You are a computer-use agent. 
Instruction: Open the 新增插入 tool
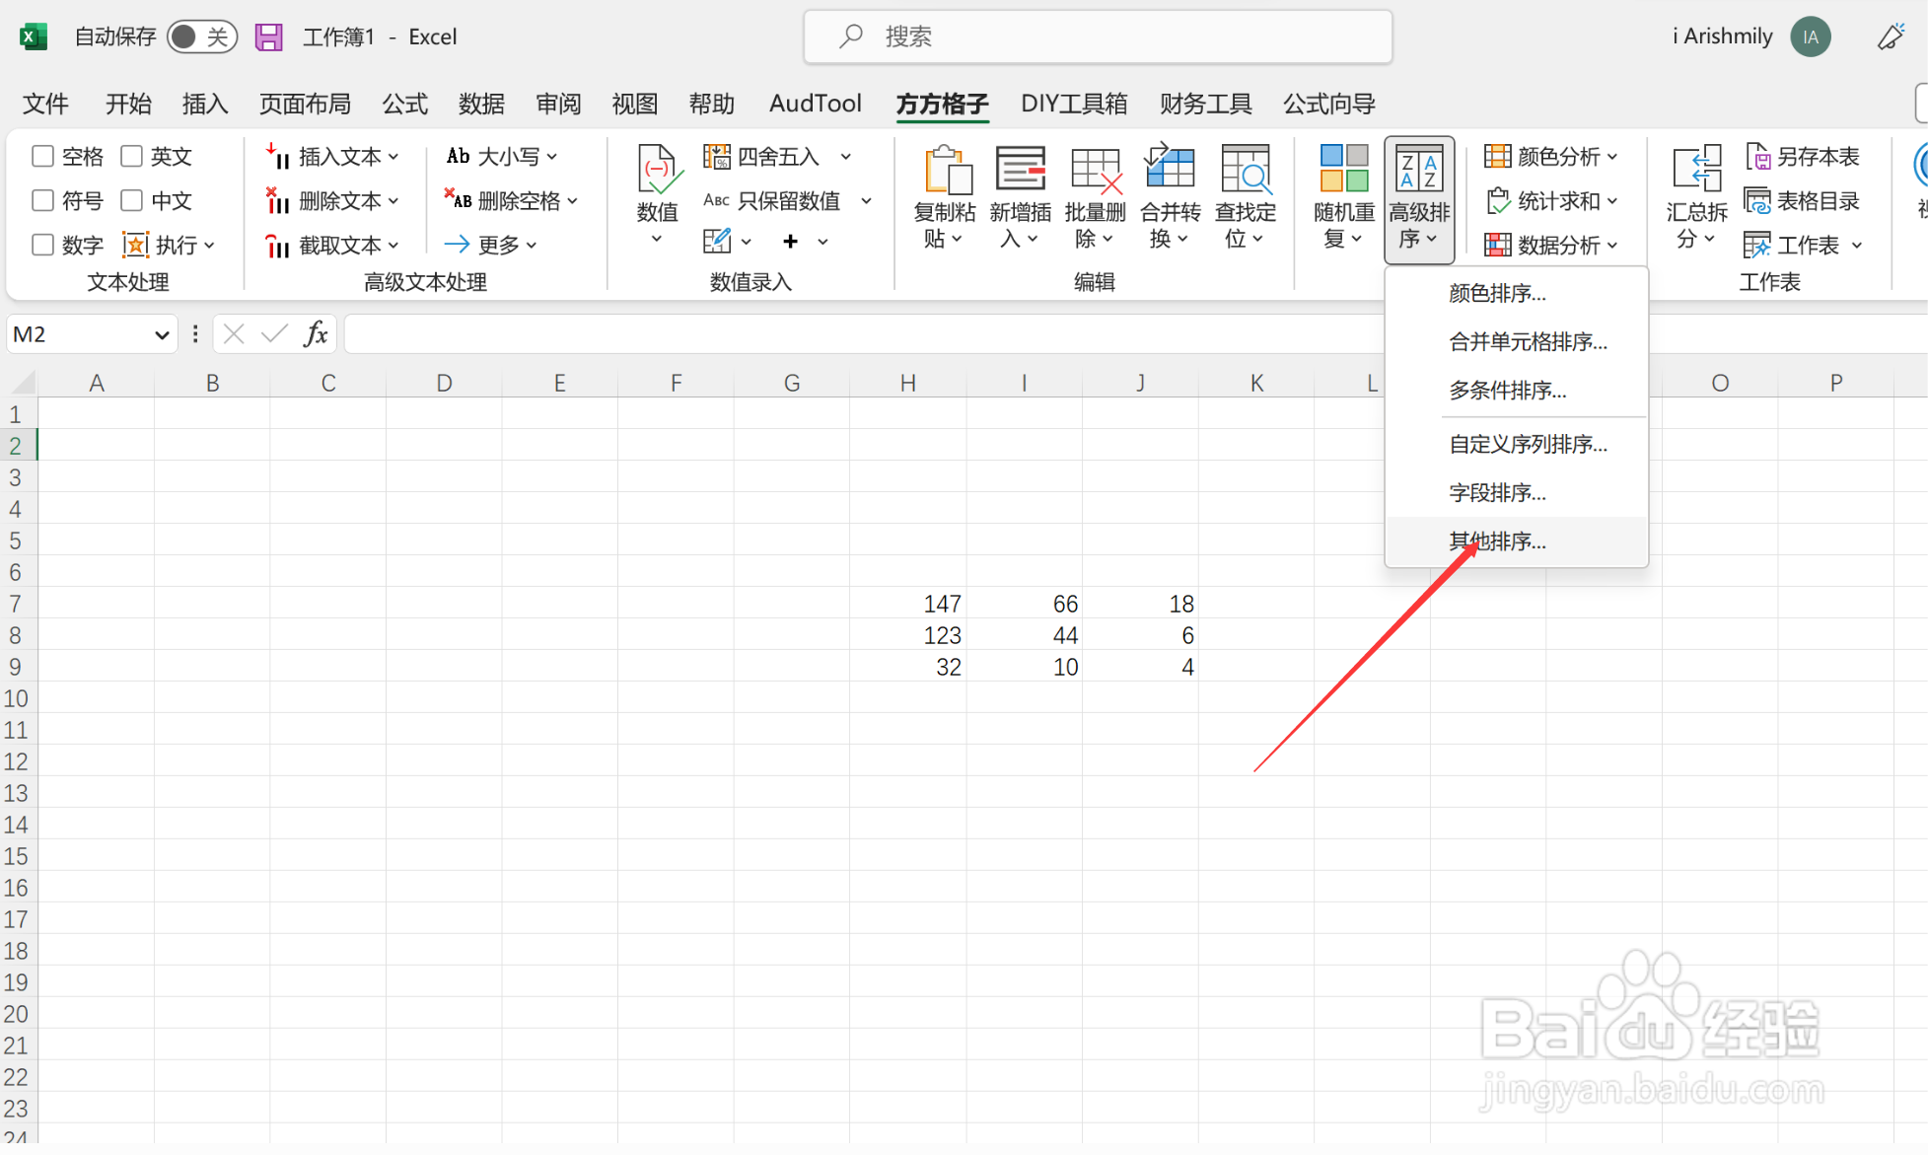click(1020, 197)
